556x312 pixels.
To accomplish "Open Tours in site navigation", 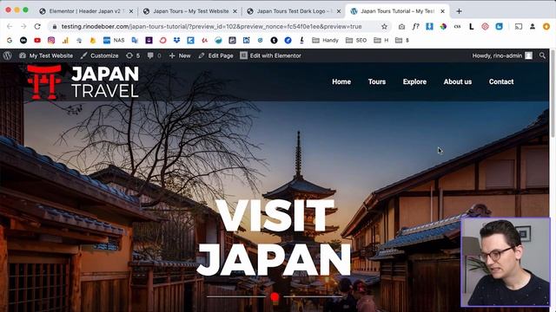I will pos(376,81).
